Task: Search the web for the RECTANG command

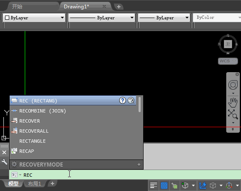Action: [x=131, y=100]
